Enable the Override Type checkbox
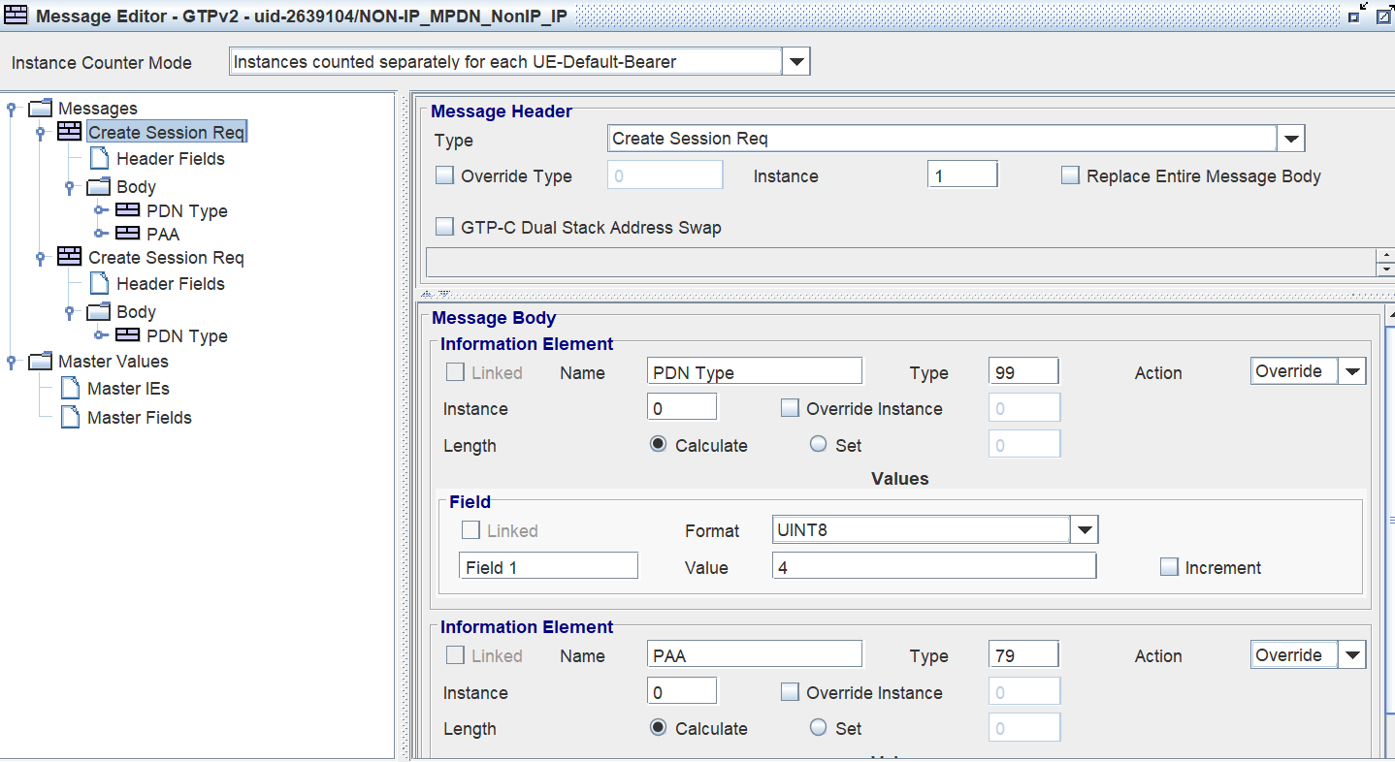The height and width of the screenshot is (762, 1395). (x=445, y=176)
